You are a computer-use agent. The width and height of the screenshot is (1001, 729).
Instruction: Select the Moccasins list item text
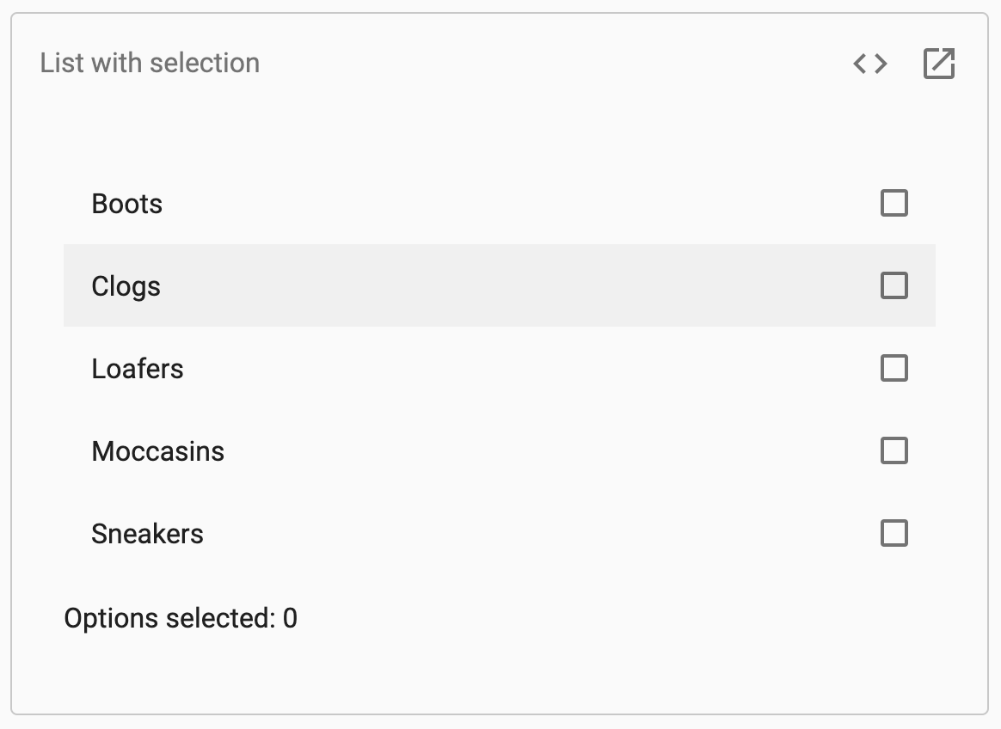tap(157, 451)
